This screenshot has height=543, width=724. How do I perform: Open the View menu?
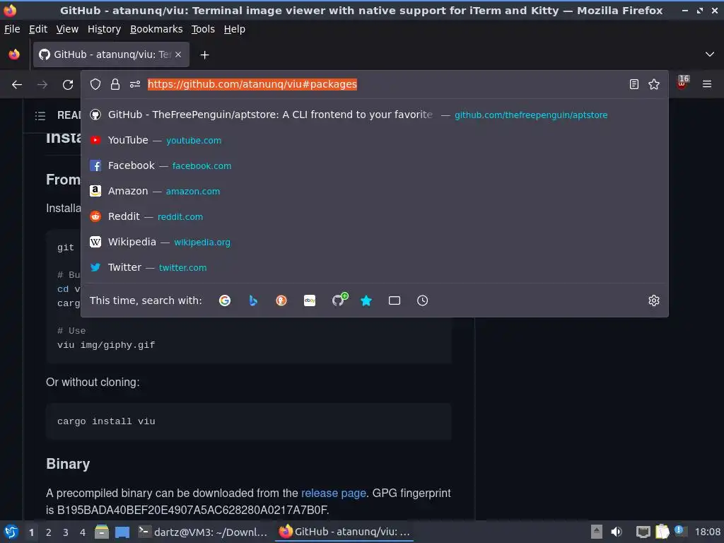[x=67, y=29]
